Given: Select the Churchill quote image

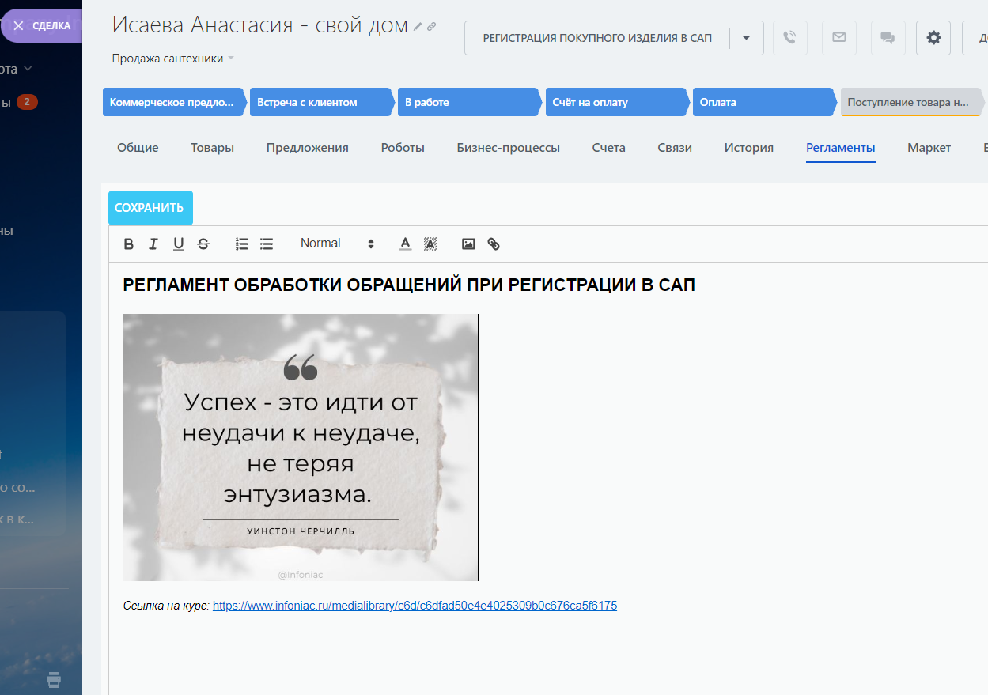Looking at the screenshot, I should [300, 448].
